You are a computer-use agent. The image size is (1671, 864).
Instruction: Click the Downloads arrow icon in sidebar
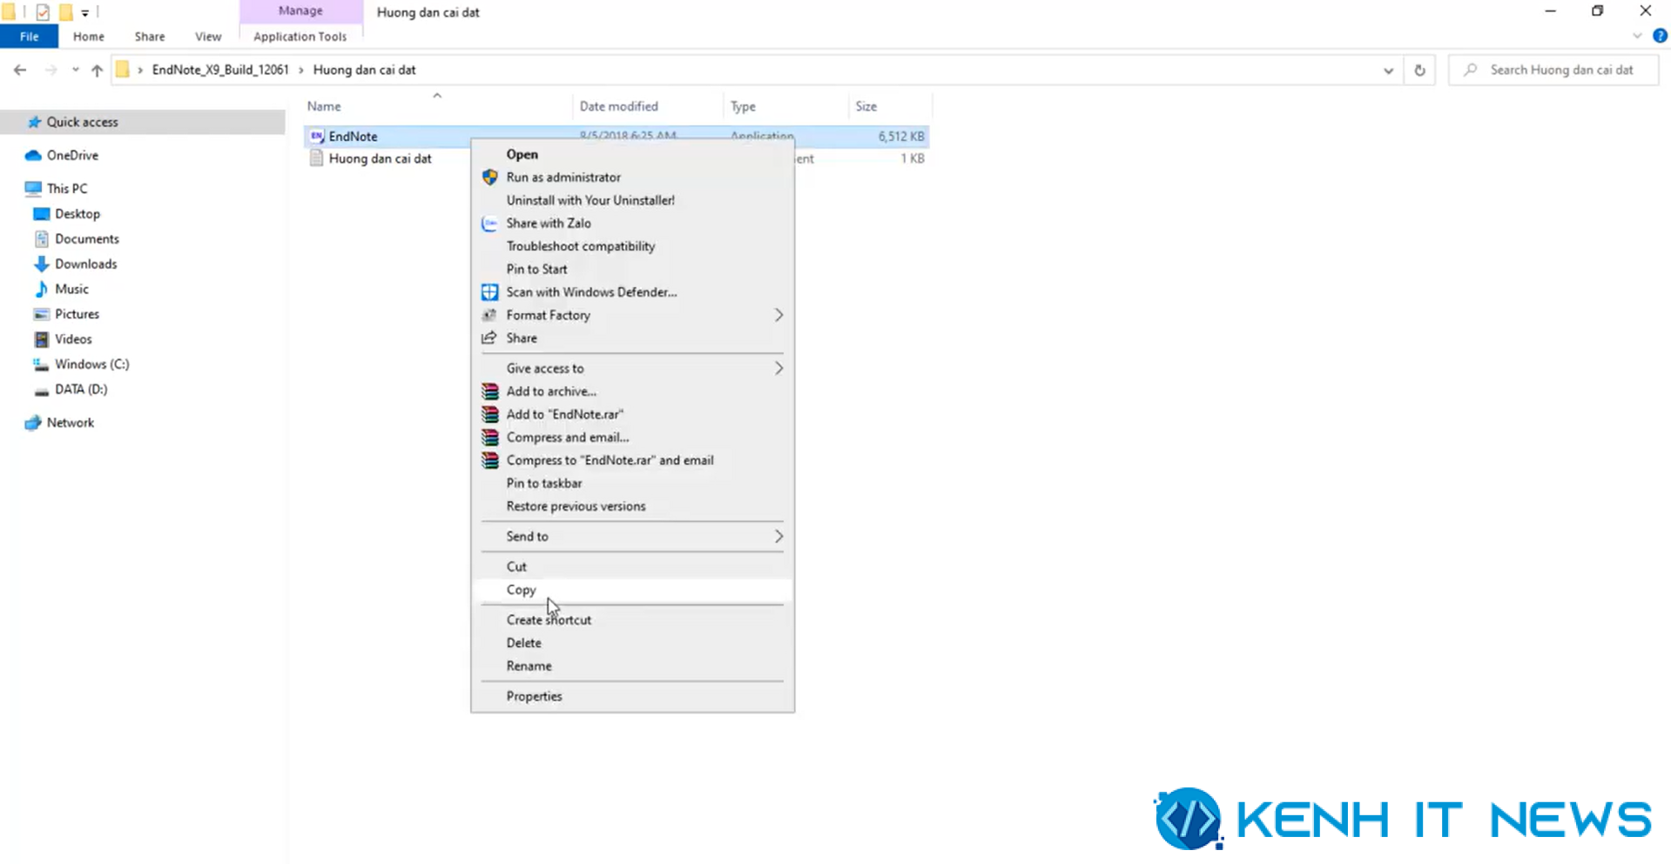pos(41,264)
